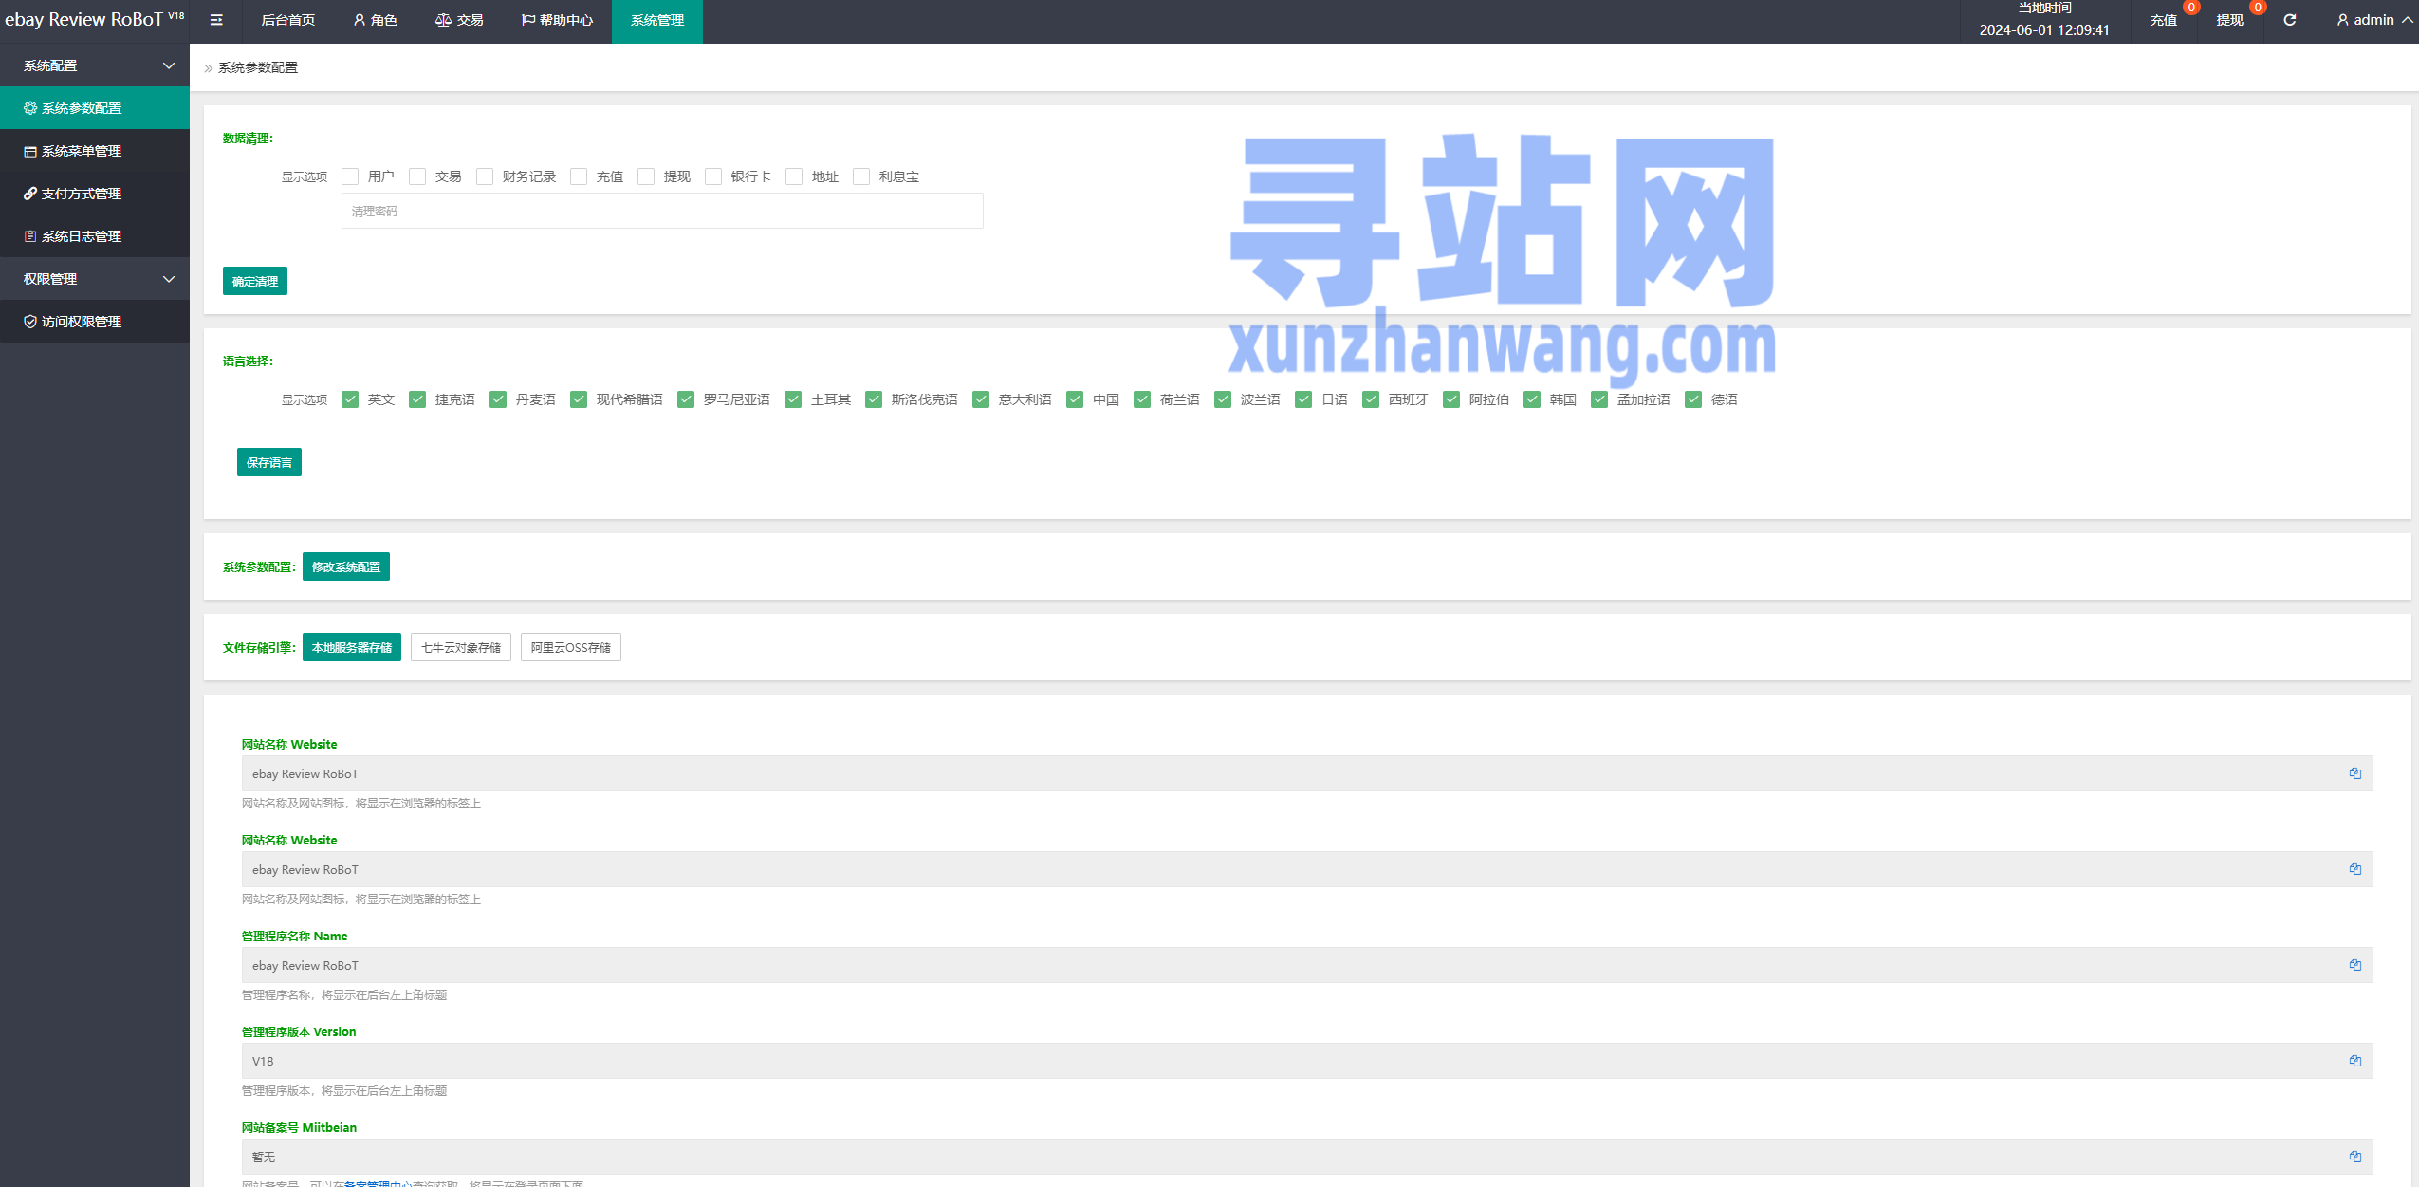The height and width of the screenshot is (1187, 2419).
Task: Click the 网站备案号 field showing 暂无
Action: (x=1307, y=1157)
